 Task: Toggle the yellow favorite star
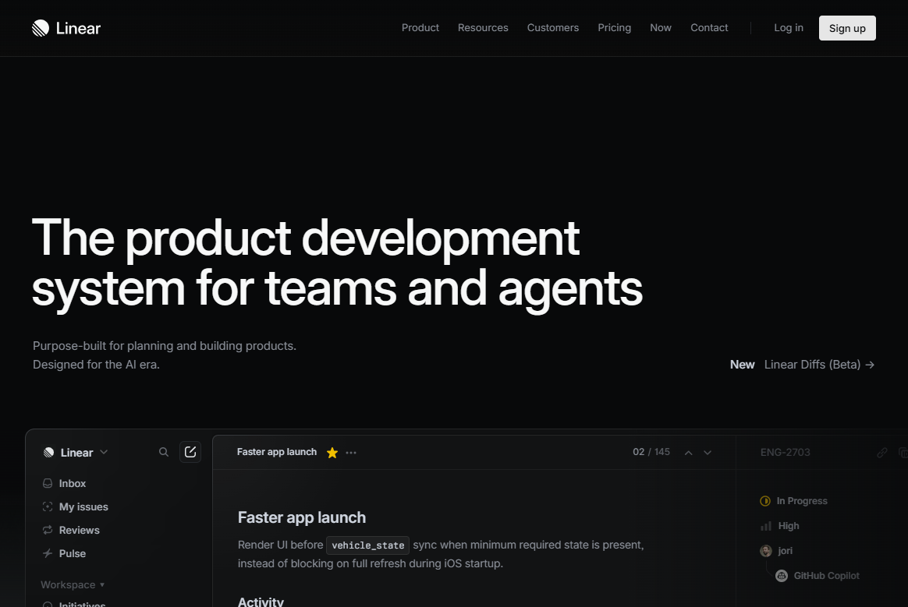coord(332,453)
